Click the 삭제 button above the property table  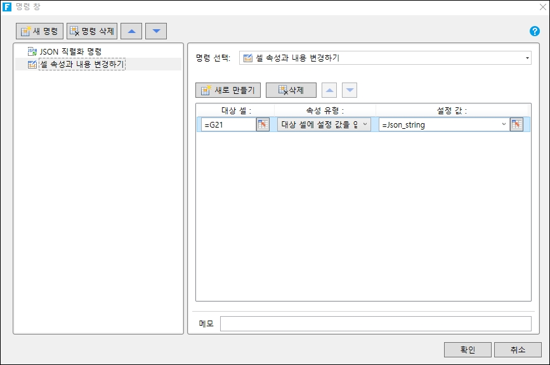tap(291, 90)
